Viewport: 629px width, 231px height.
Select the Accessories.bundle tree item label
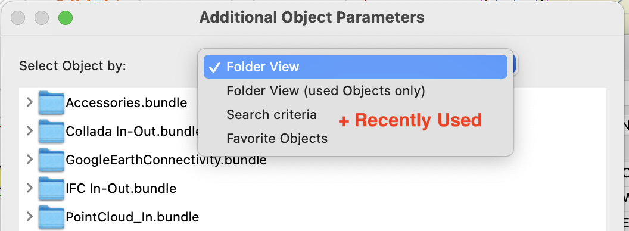(x=126, y=102)
